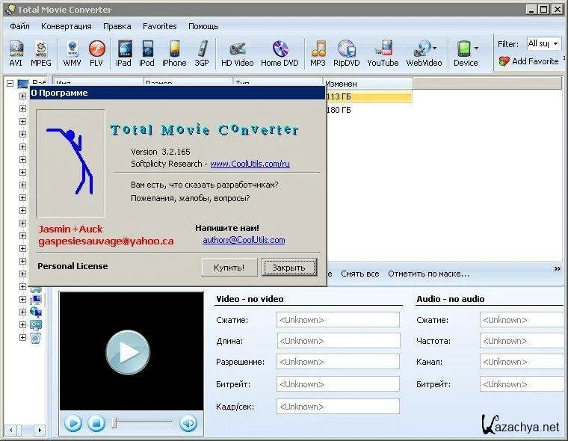Expand the first tree node under the root

tap(22, 96)
